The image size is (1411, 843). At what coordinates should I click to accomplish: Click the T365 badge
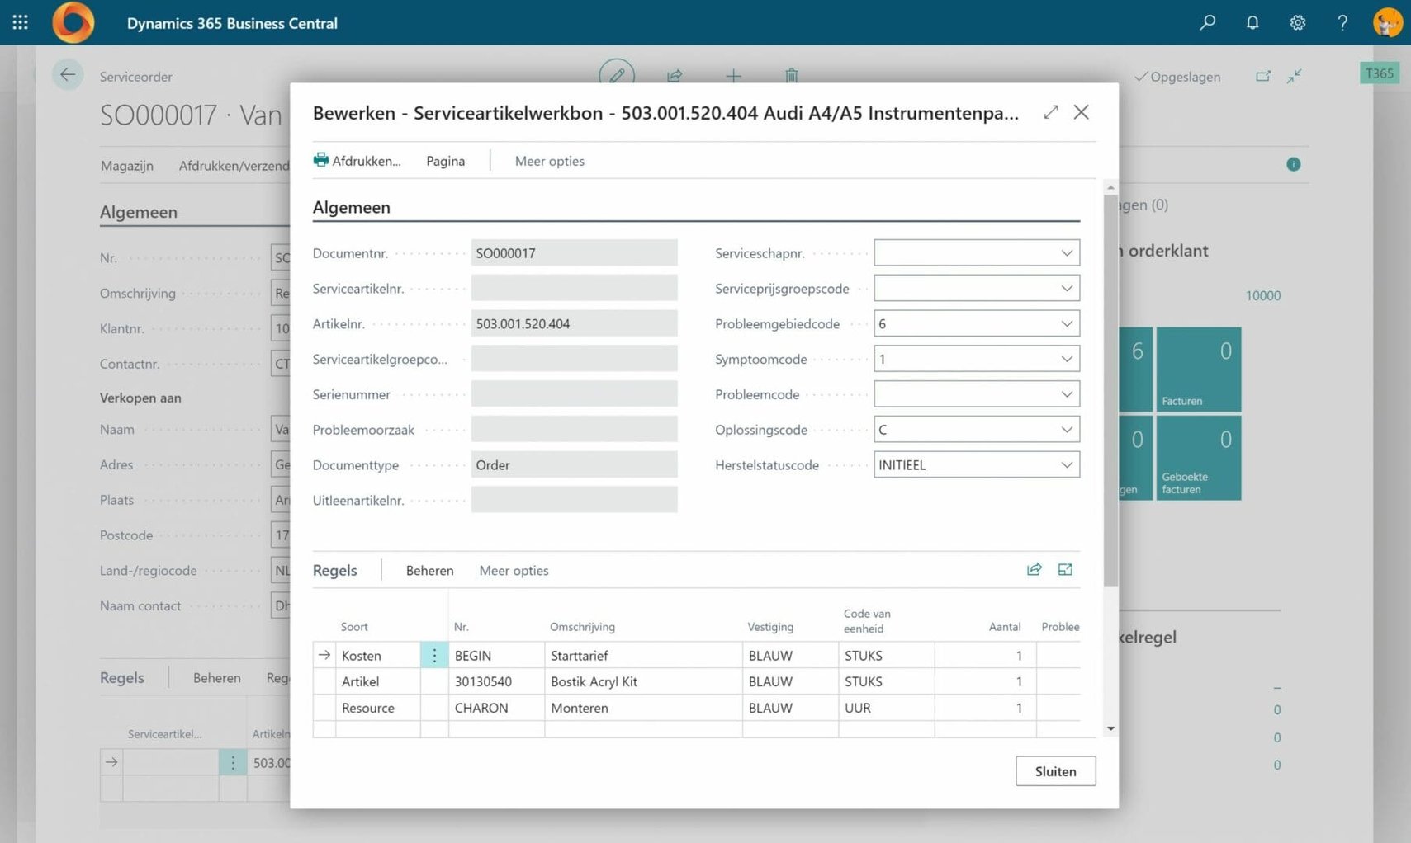click(x=1379, y=73)
